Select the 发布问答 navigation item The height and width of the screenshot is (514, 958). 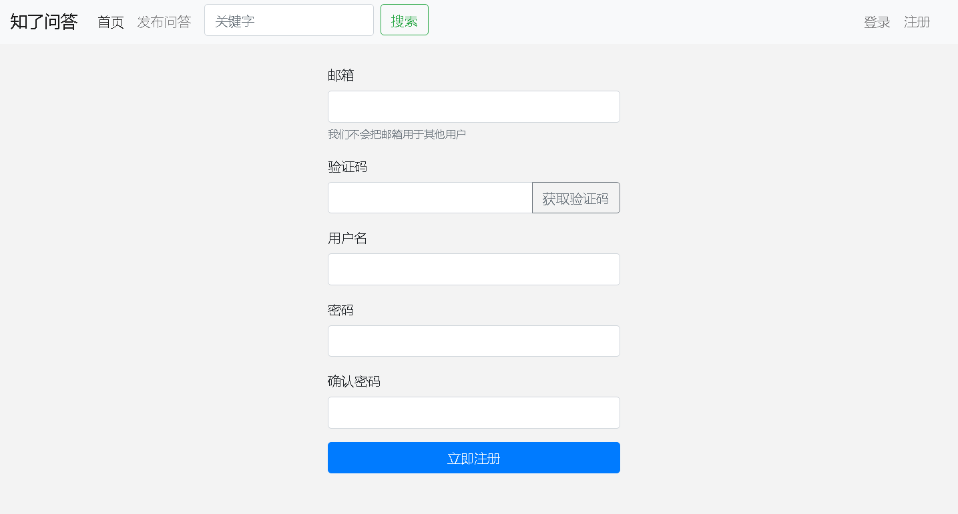(x=164, y=21)
